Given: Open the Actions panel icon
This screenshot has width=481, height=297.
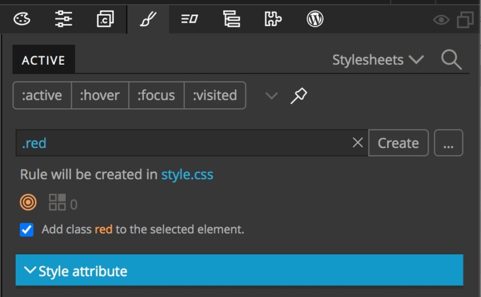Looking at the screenshot, I should pos(189,19).
